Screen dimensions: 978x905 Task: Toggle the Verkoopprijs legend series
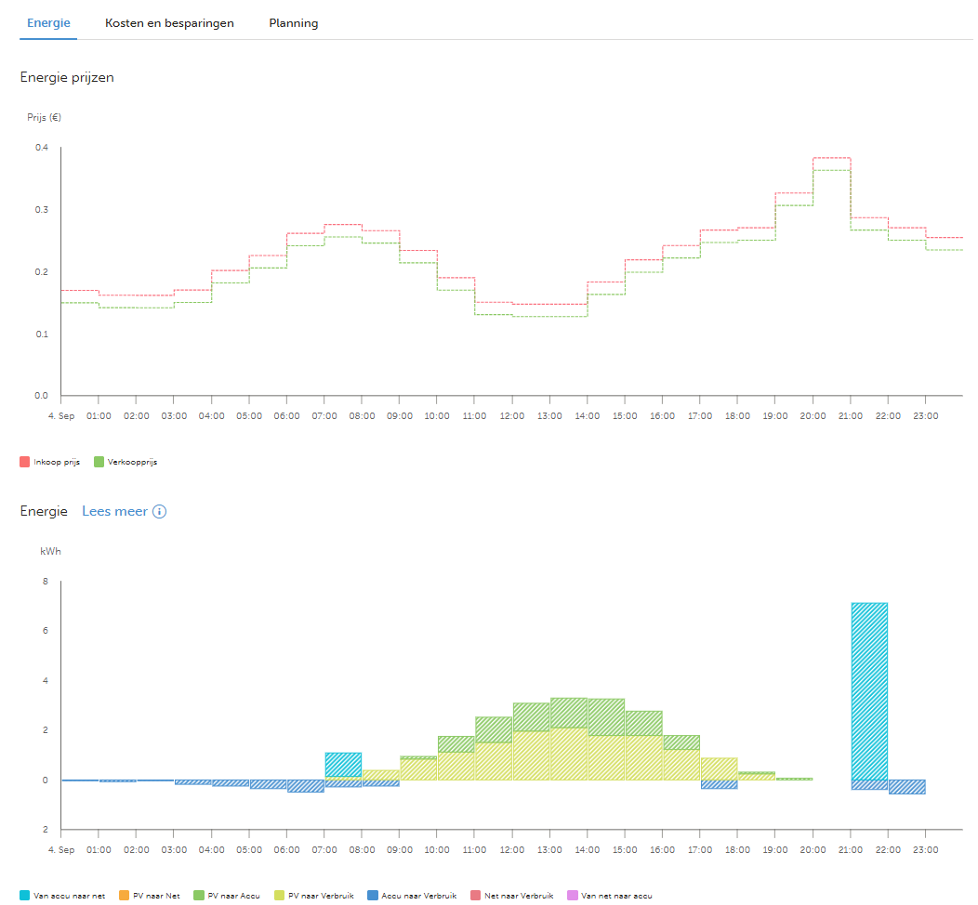(126, 462)
